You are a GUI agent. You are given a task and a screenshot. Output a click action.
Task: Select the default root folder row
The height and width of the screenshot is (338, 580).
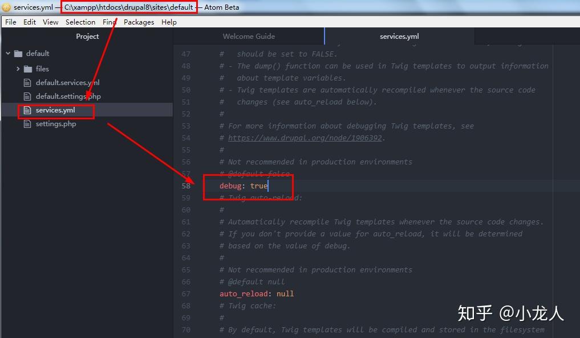pos(87,53)
